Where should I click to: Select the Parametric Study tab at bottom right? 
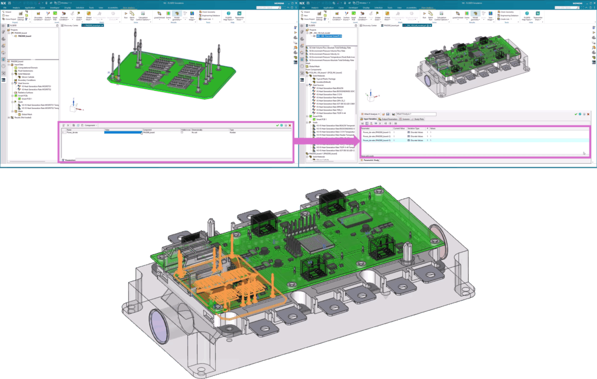(x=370, y=160)
